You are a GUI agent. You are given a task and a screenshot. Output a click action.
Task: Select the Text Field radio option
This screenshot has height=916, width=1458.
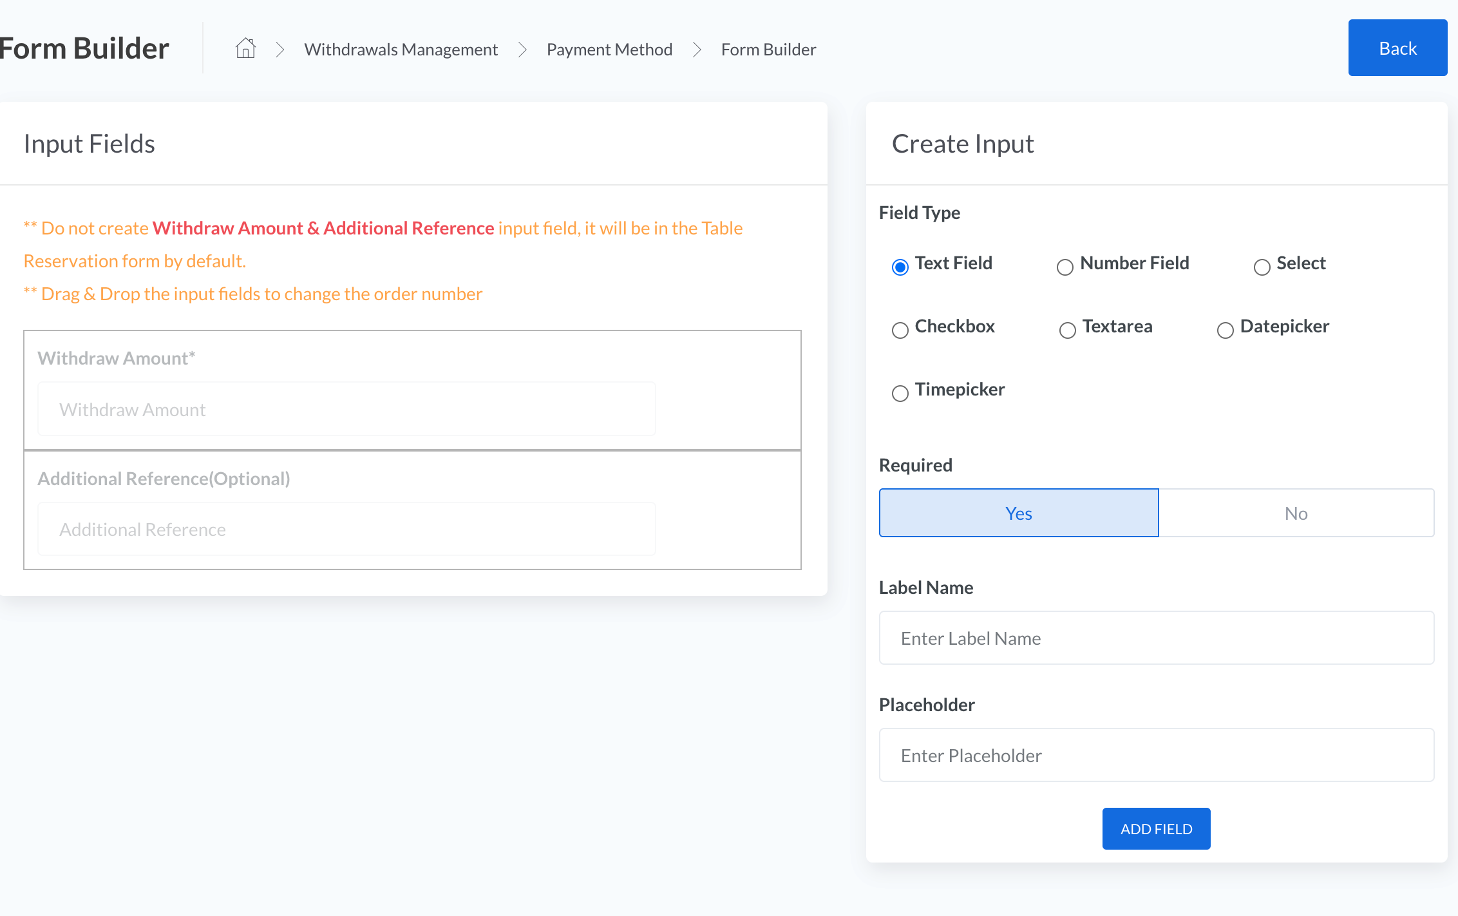pos(900,267)
